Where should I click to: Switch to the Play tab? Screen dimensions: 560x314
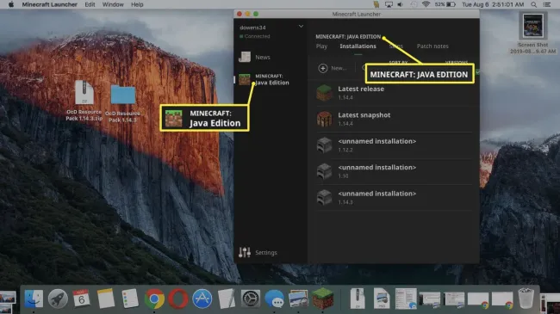[321, 46]
